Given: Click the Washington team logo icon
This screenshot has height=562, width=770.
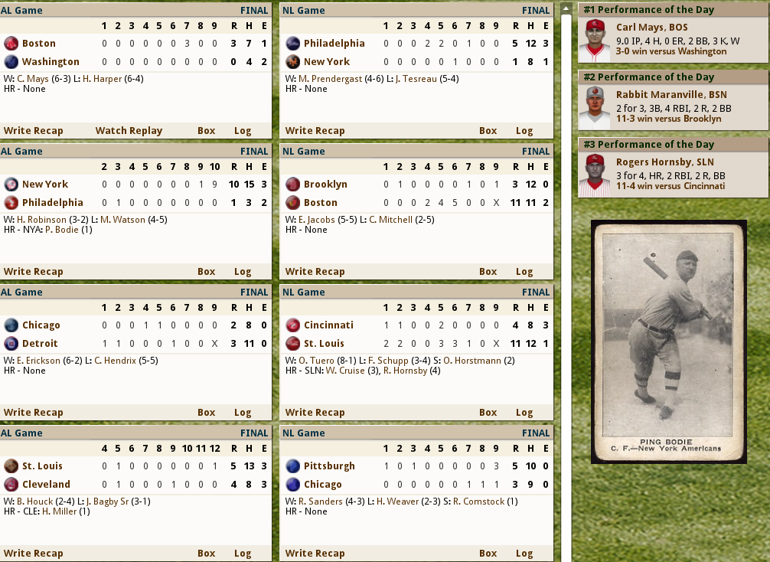Looking at the screenshot, I should [11, 61].
